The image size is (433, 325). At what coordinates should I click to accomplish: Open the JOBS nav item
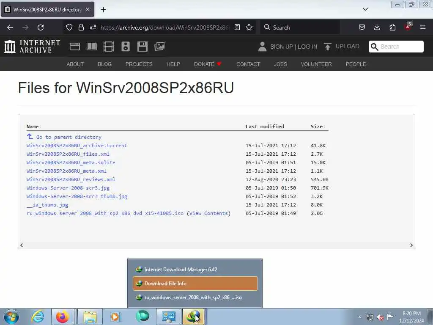281,64
